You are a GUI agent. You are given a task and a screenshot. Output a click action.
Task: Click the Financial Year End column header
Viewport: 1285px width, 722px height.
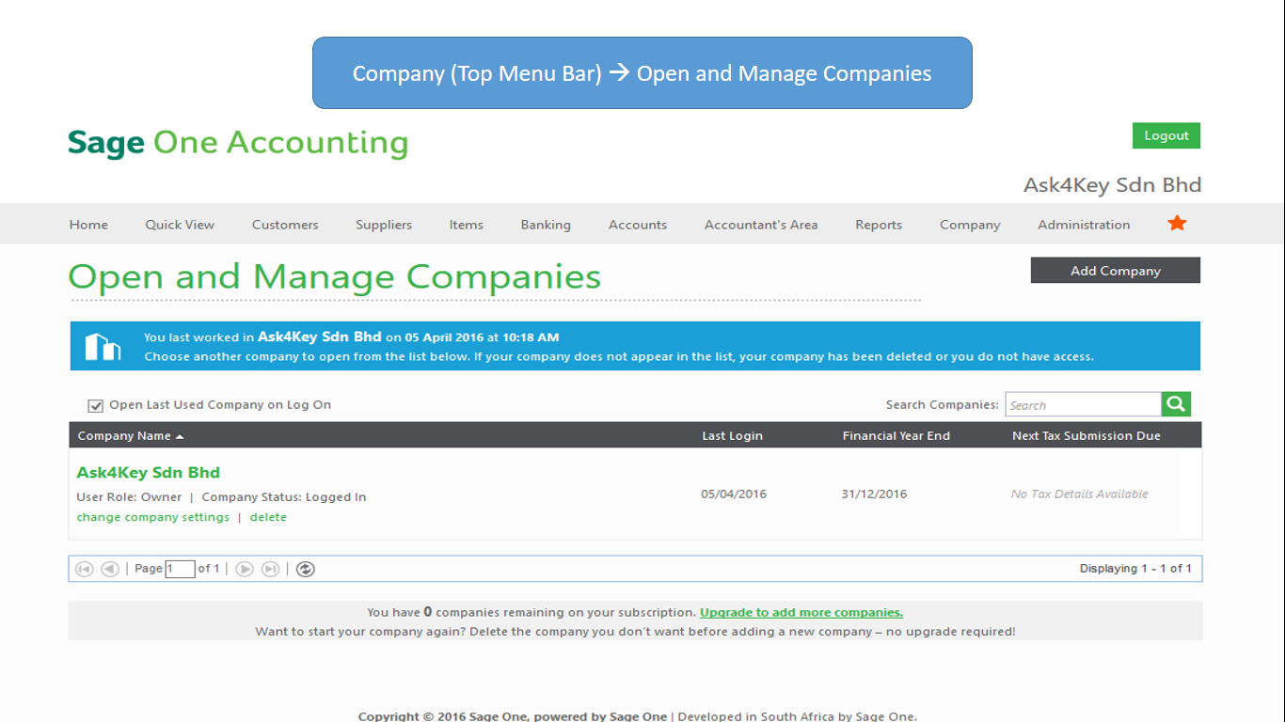pyautogui.click(x=896, y=435)
